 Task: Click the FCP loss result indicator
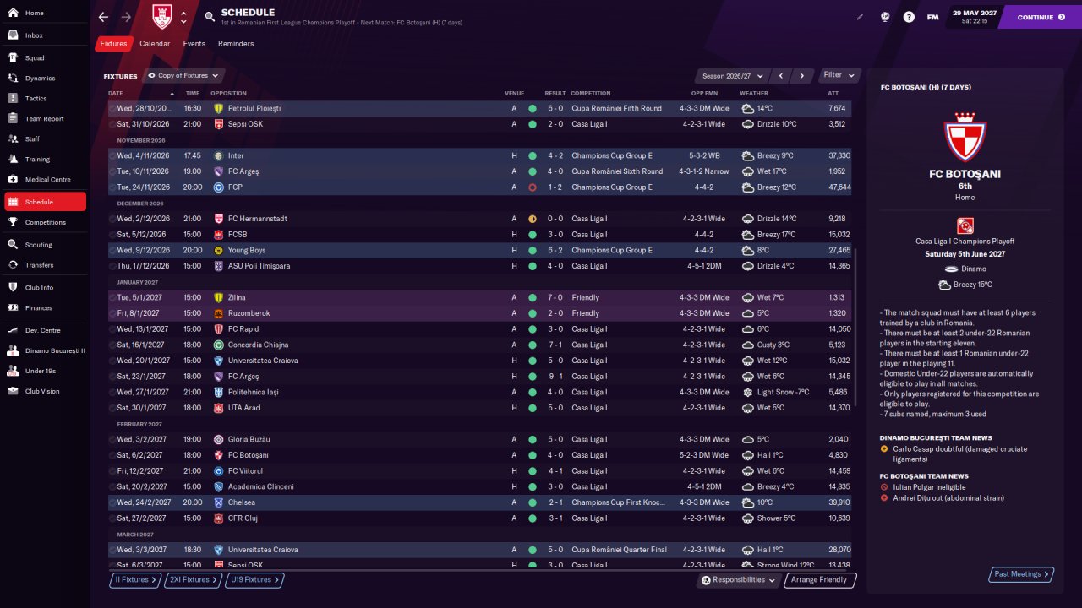point(533,187)
